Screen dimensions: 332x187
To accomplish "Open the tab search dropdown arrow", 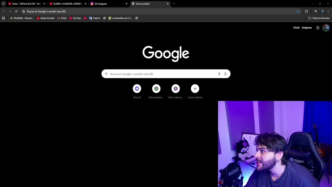I will [x=3, y=4].
